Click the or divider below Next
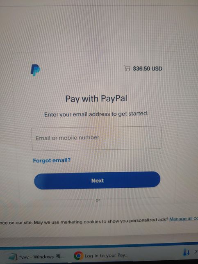Viewport: 198px width, 264px height. coord(98,200)
